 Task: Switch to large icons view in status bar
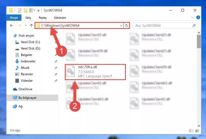tap(197, 131)
